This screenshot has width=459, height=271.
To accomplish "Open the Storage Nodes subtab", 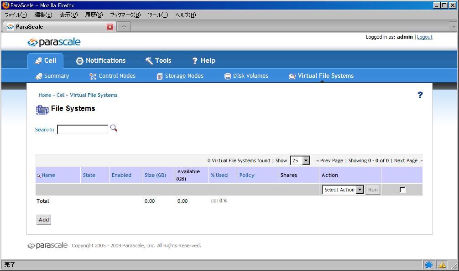I will point(180,76).
